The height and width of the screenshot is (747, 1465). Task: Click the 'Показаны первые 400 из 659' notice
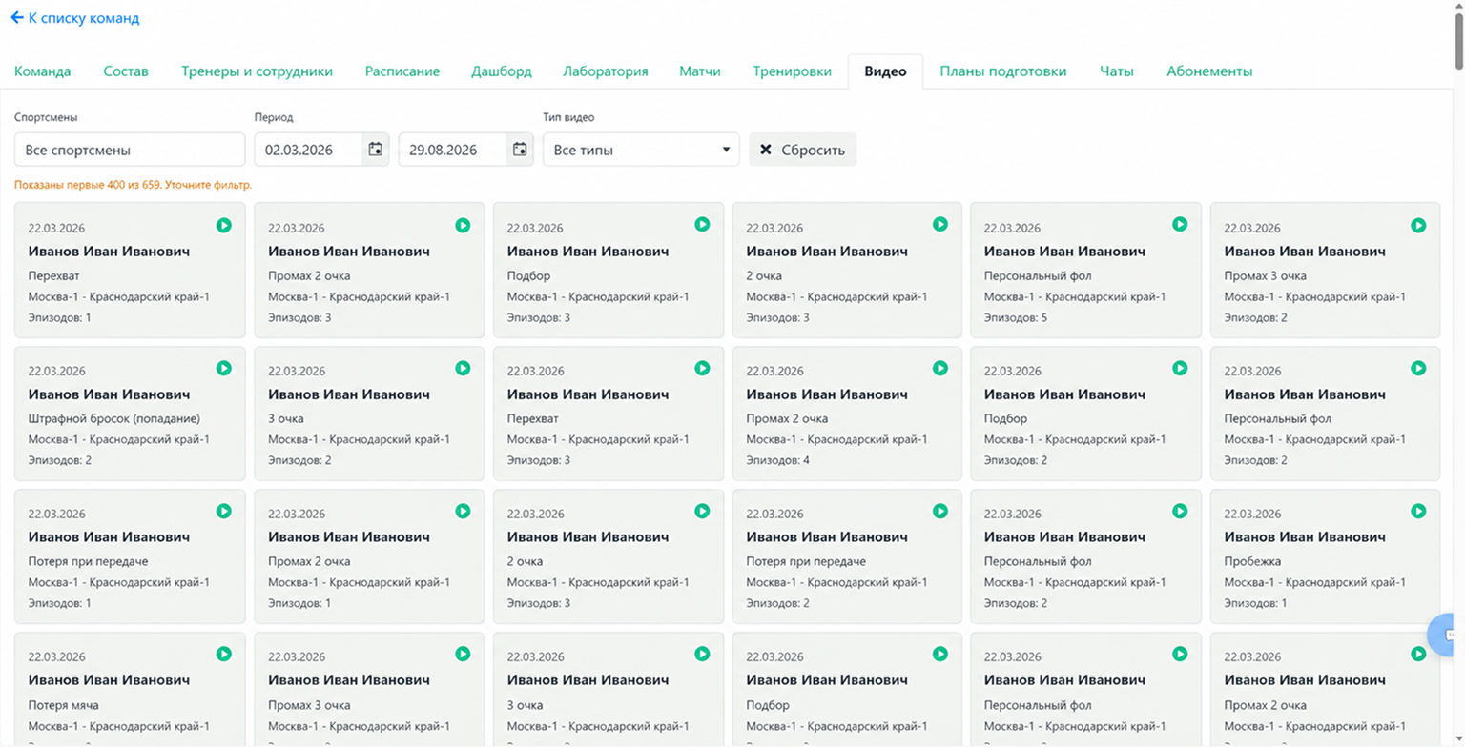click(x=134, y=184)
